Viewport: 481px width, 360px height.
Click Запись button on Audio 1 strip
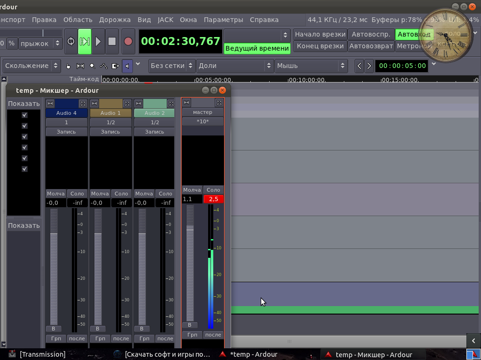coord(110,132)
